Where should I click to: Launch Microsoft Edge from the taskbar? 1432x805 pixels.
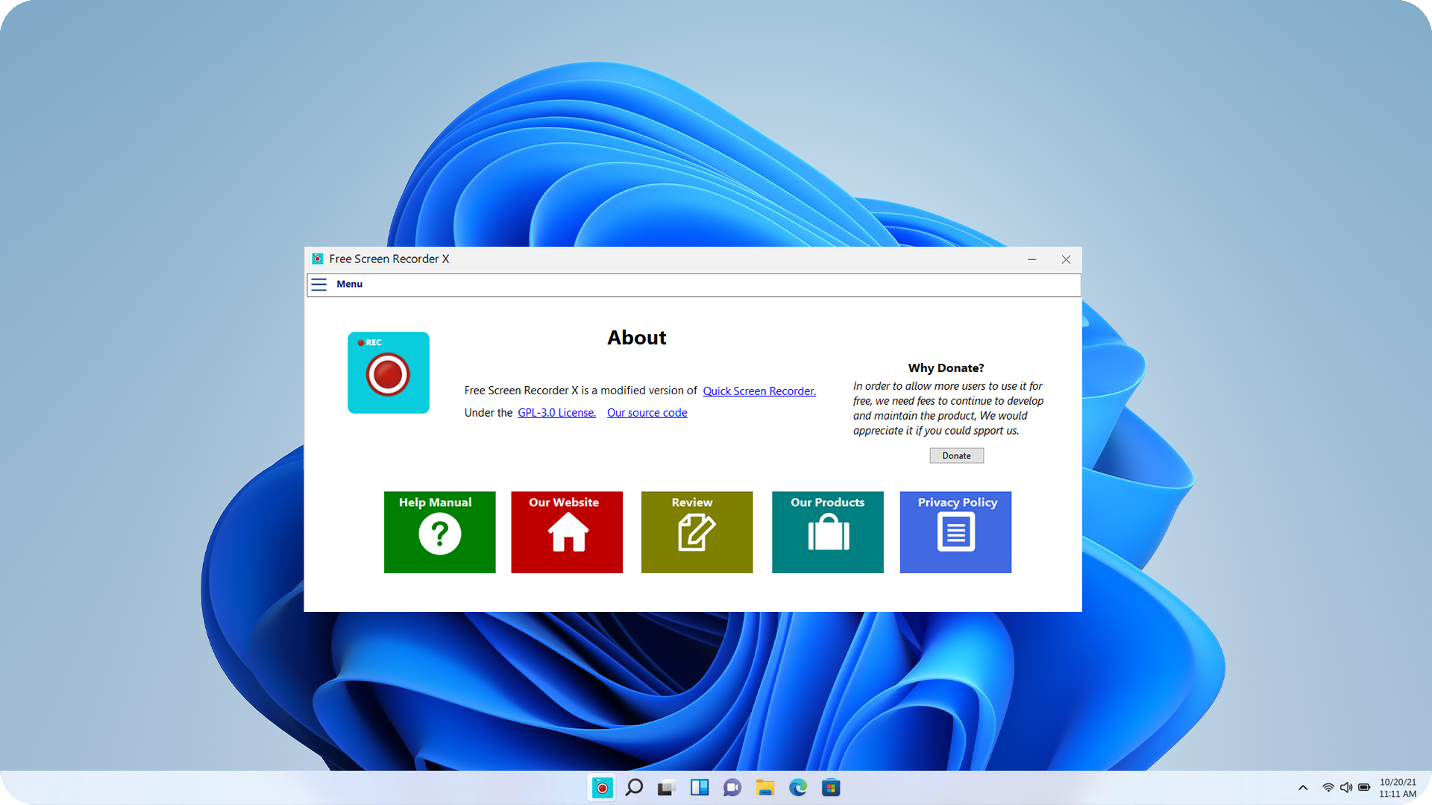(x=798, y=787)
